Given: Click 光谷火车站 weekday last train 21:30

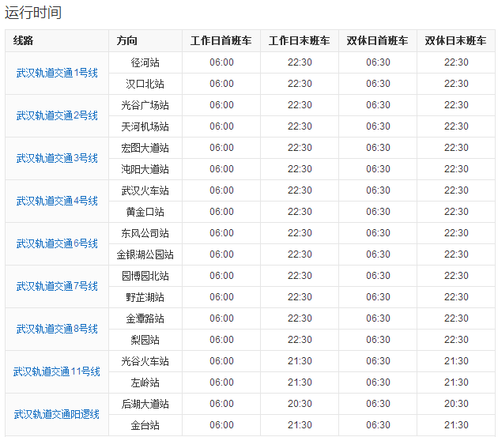Looking at the screenshot, I should (x=300, y=361).
